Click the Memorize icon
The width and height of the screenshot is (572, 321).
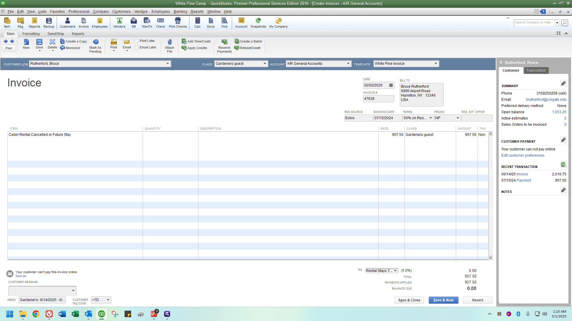click(70, 48)
